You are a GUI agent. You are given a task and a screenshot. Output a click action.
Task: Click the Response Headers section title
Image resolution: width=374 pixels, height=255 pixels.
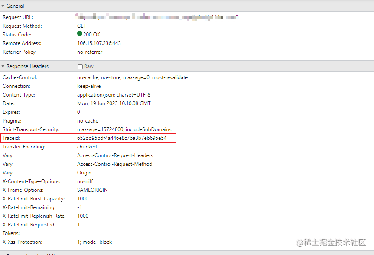click(27, 66)
